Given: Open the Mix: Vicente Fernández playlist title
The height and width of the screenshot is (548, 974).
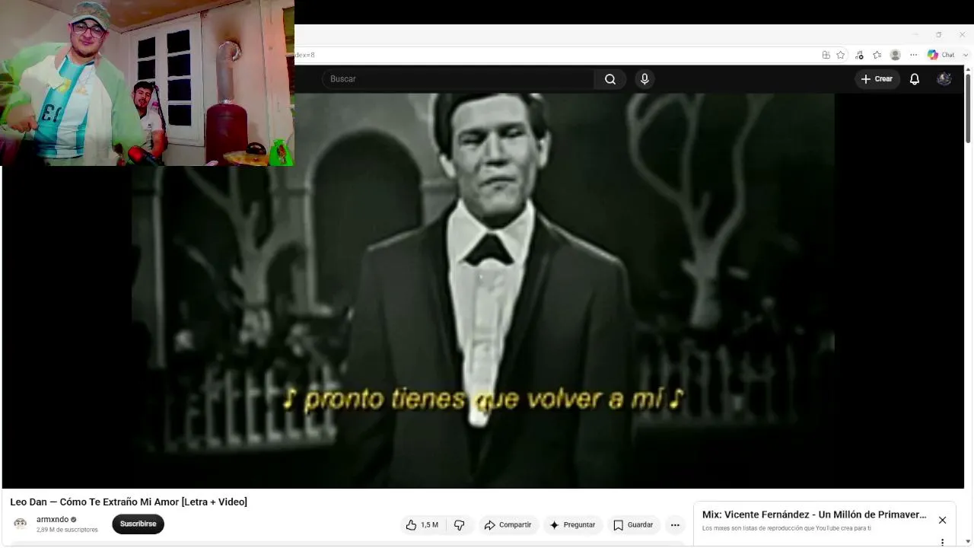Looking at the screenshot, I should coord(814,515).
